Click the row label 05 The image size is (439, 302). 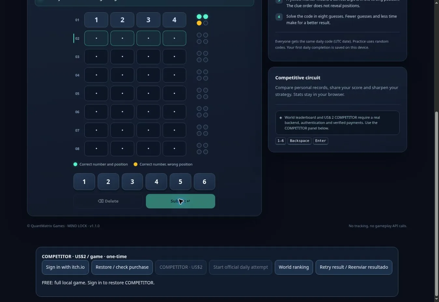pos(77,94)
